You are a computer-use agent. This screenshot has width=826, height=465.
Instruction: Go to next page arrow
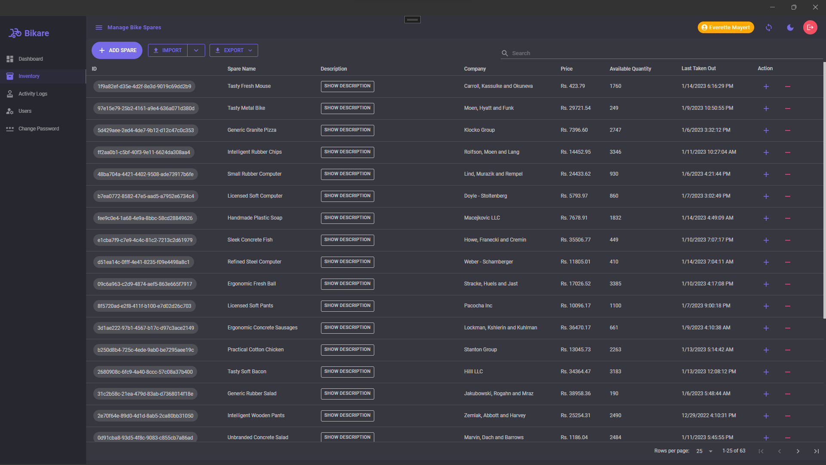[x=798, y=451]
